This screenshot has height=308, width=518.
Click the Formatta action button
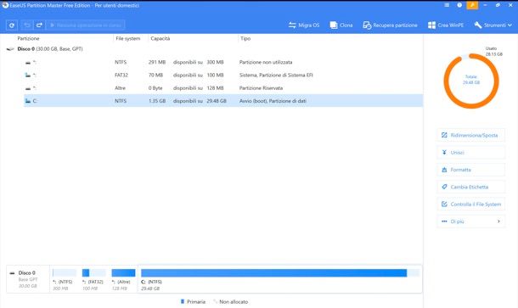pos(470,170)
